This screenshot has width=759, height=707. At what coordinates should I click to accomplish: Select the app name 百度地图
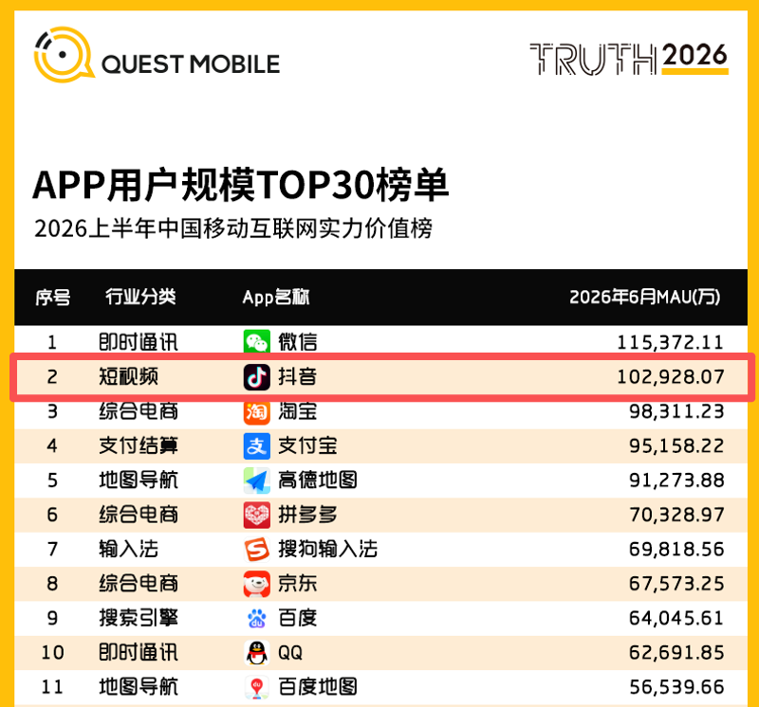click(318, 687)
